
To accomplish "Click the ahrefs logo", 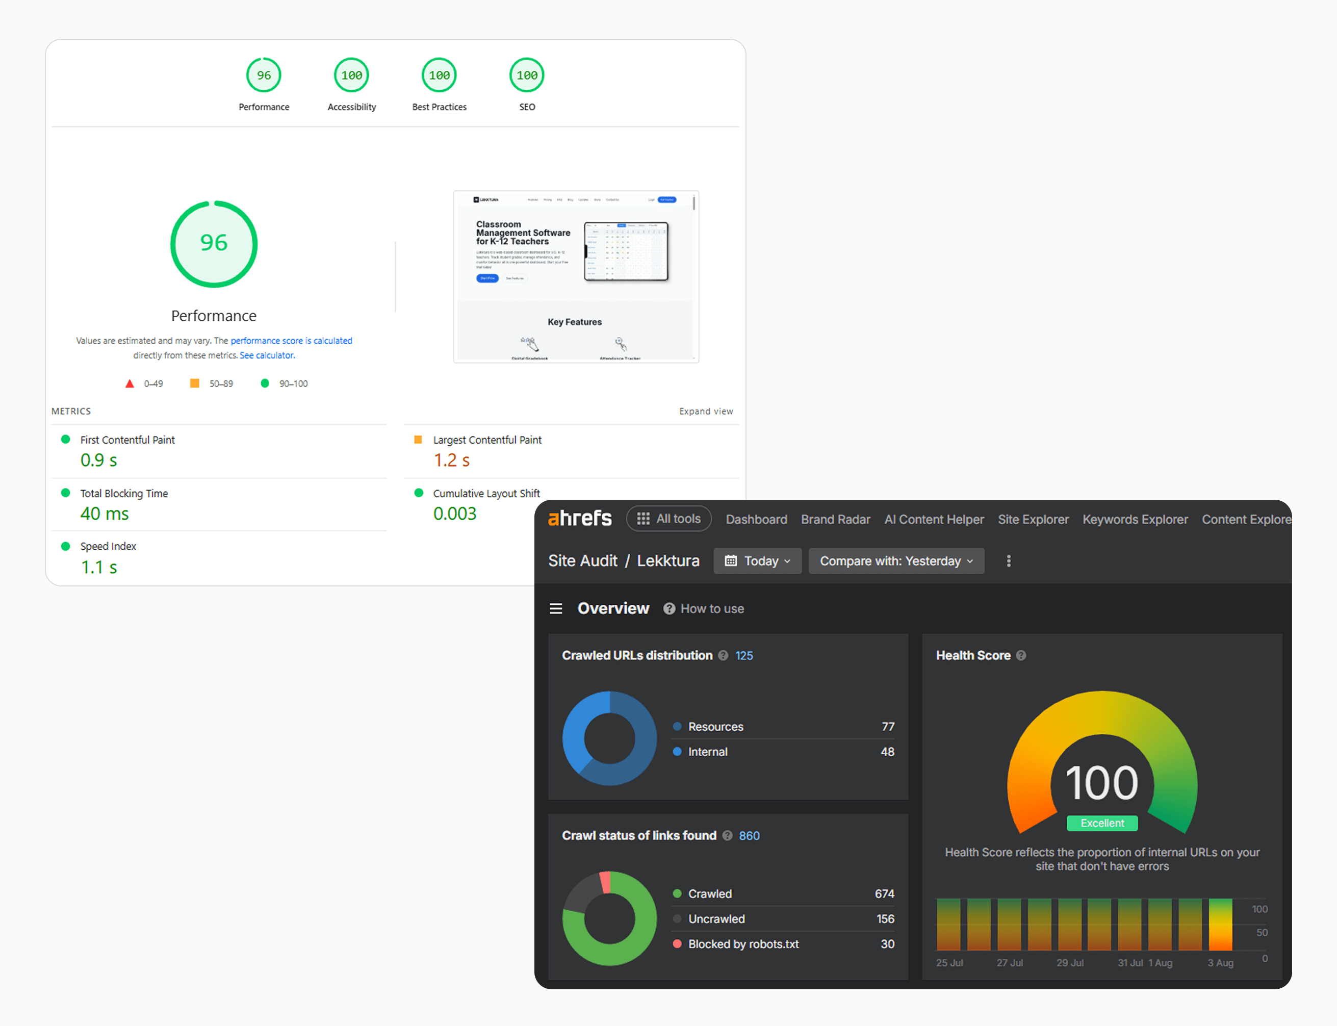I will click(x=579, y=519).
